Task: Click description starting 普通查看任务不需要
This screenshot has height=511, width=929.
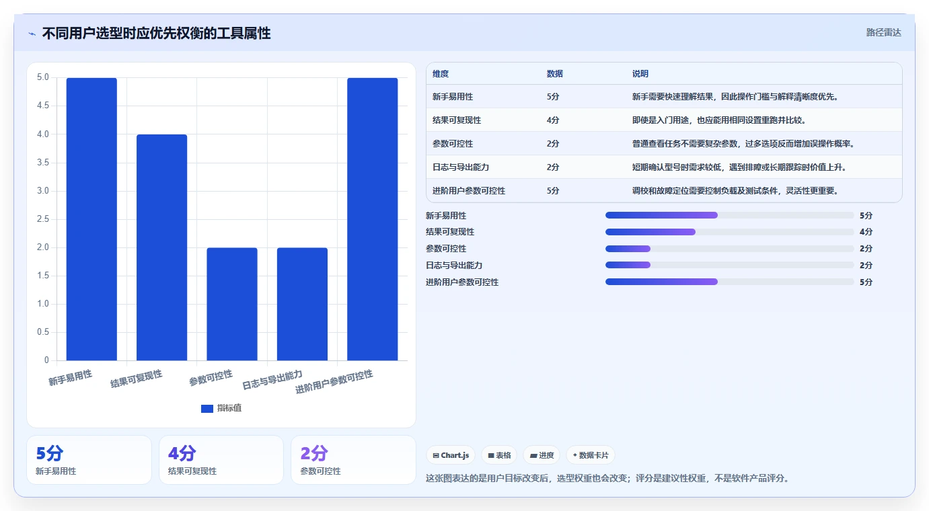Action: 743,144
